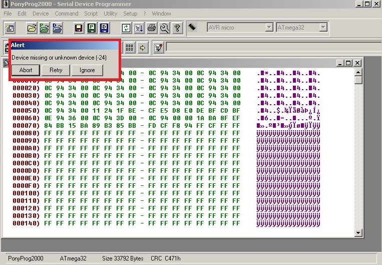Click the 'Device missing or unknown device (-24)' message
This screenshot has width=382, height=265.
coord(59,58)
